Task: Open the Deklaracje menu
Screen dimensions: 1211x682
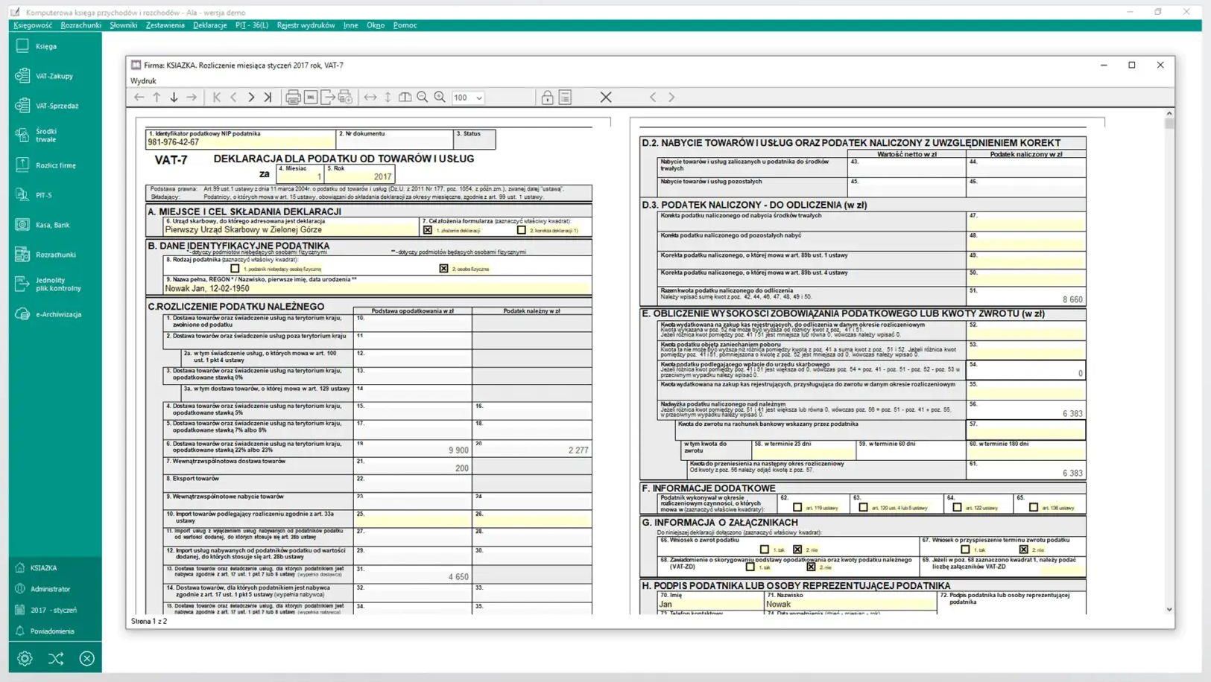Action: pyautogui.click(x=210, y=25)
